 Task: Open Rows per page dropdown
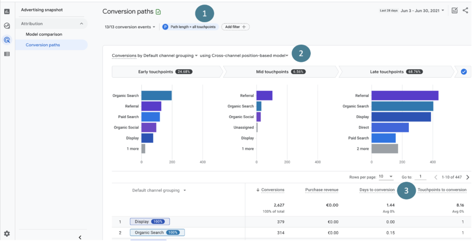coord(386,176)
